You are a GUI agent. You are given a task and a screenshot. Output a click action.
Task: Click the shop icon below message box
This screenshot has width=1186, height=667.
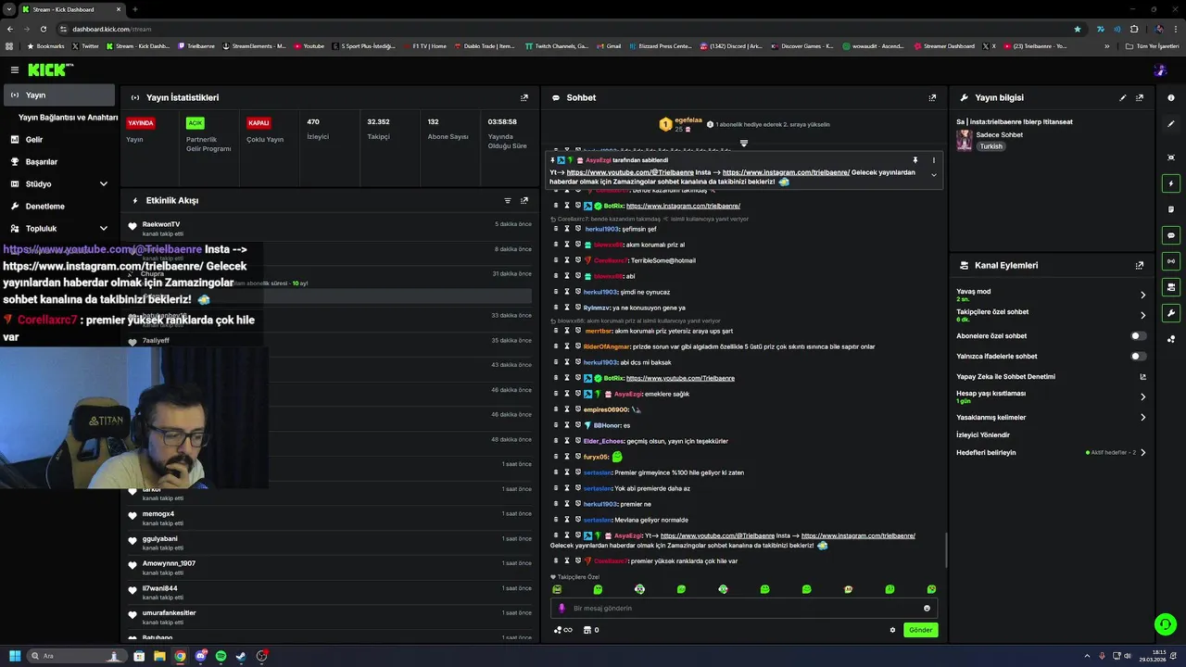(x=586, y=630)
